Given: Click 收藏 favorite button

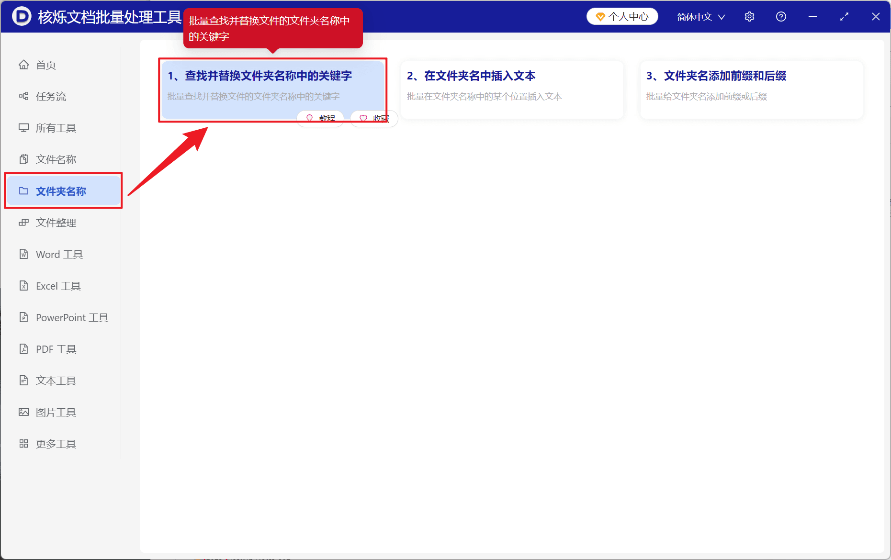Looking at the screenshot, I should 374,118.
